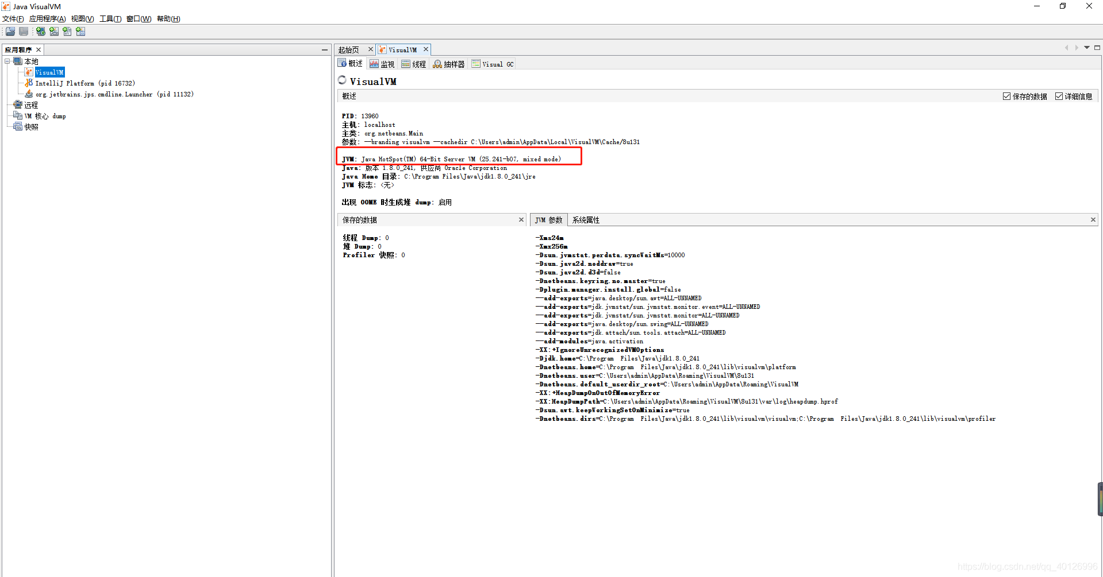Screen dimensions: 1103x577
Task: Switch to the 线程 tab
Action: tap(414, 64)
